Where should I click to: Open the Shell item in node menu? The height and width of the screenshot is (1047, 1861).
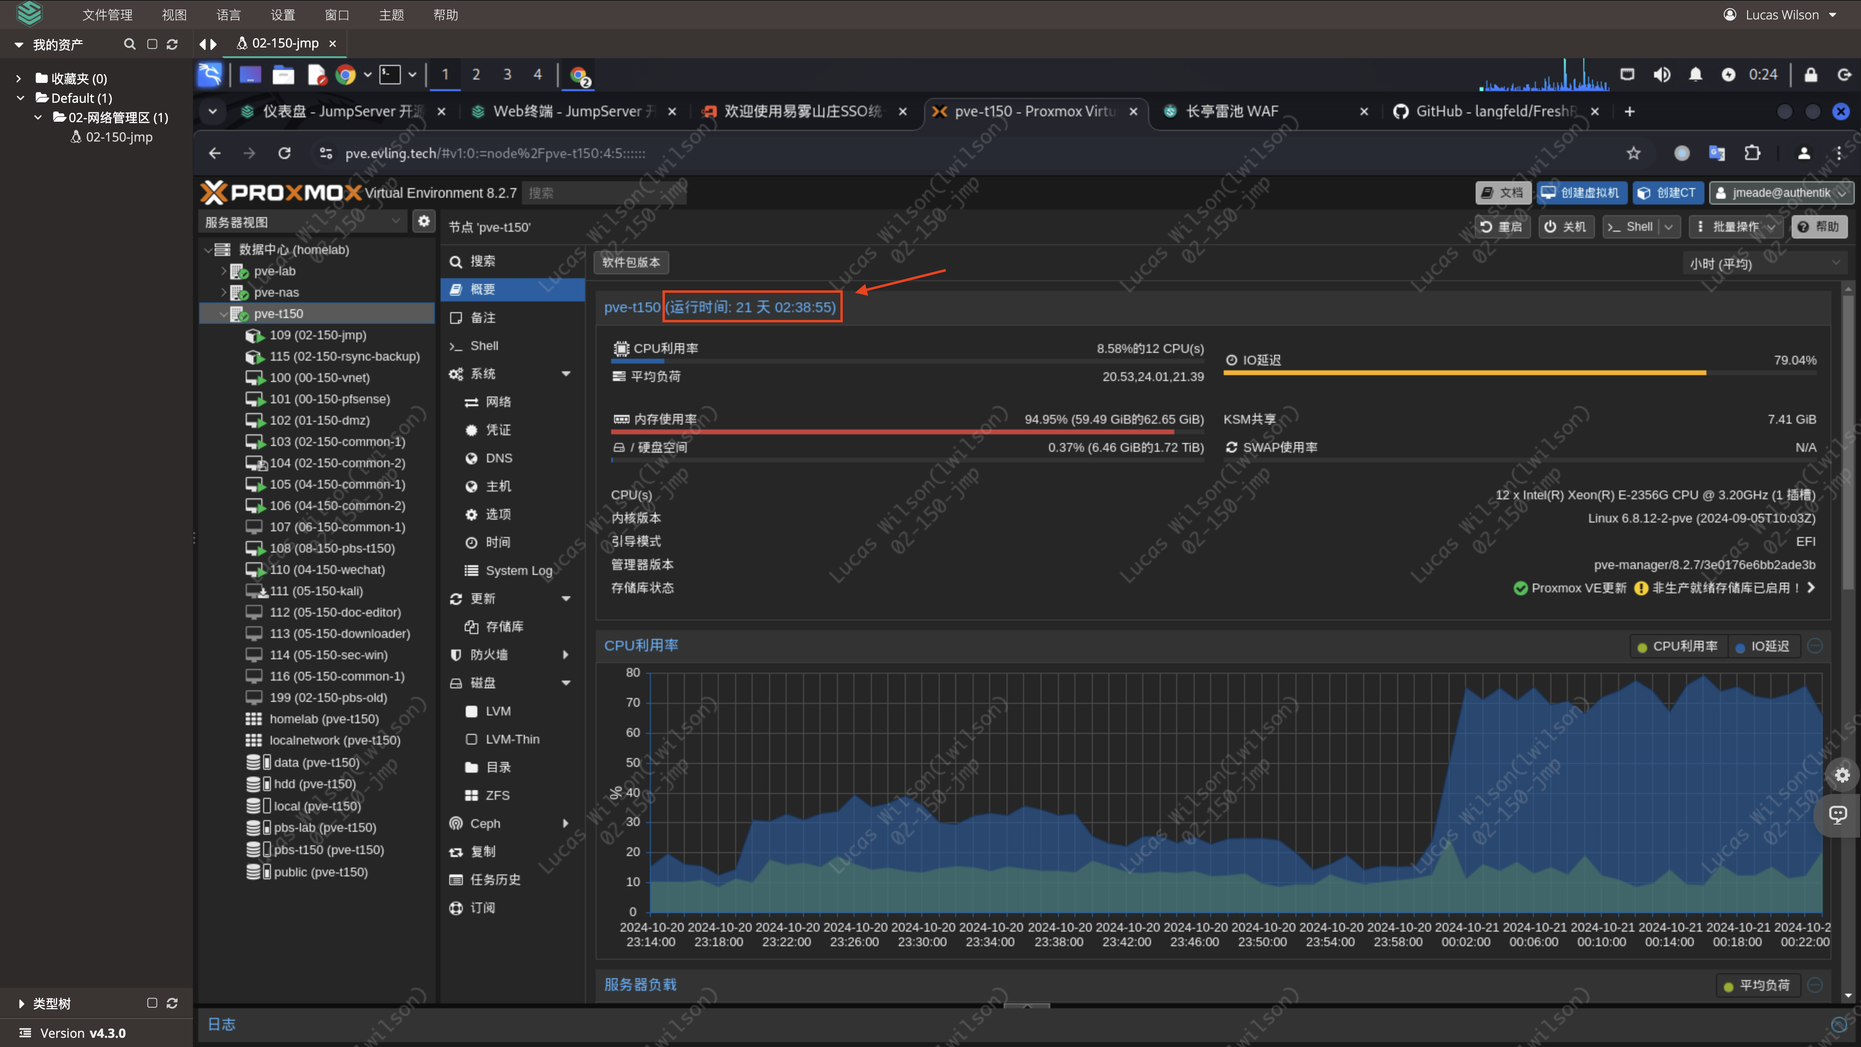click(x=512, y=346)
